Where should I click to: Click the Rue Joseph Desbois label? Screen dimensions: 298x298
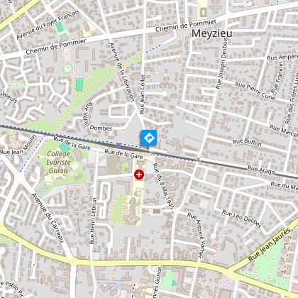(221, 63)
